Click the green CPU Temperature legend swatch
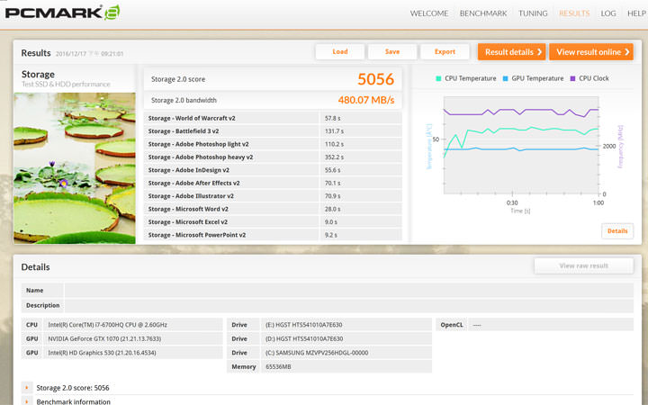This screenshot has height=405, width=648. (x=438, y=78)
